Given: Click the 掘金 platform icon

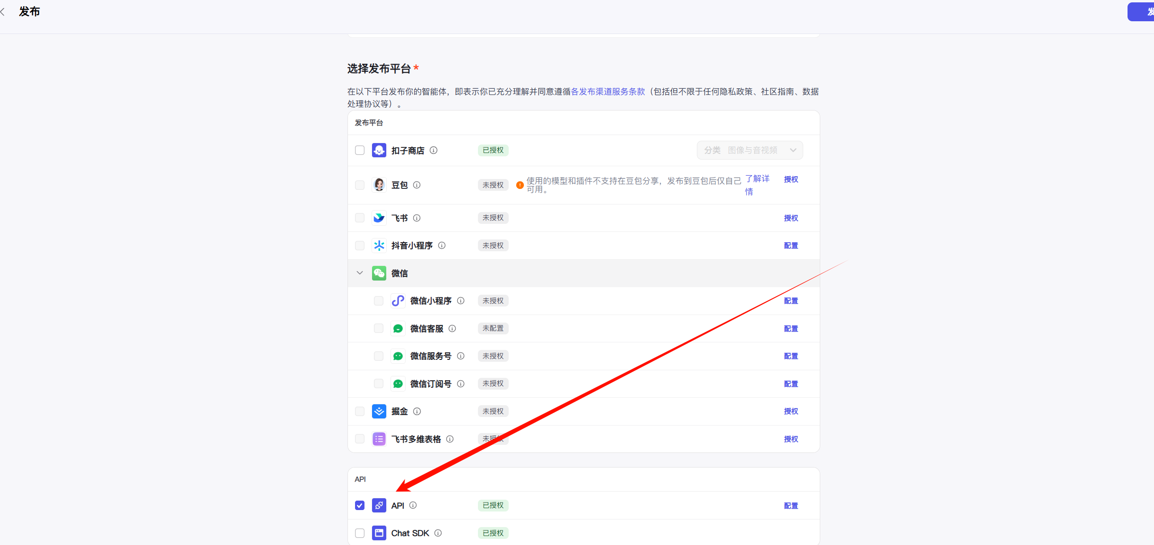Looking at the screenshot, I should coord(379,411).
